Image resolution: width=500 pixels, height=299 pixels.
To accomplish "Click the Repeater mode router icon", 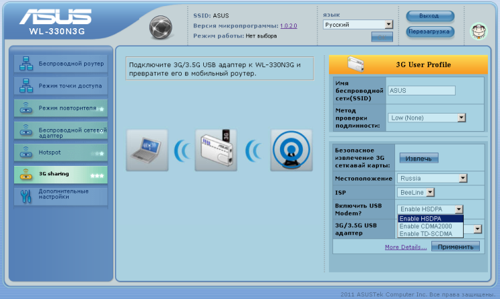I will pos(26,108).
